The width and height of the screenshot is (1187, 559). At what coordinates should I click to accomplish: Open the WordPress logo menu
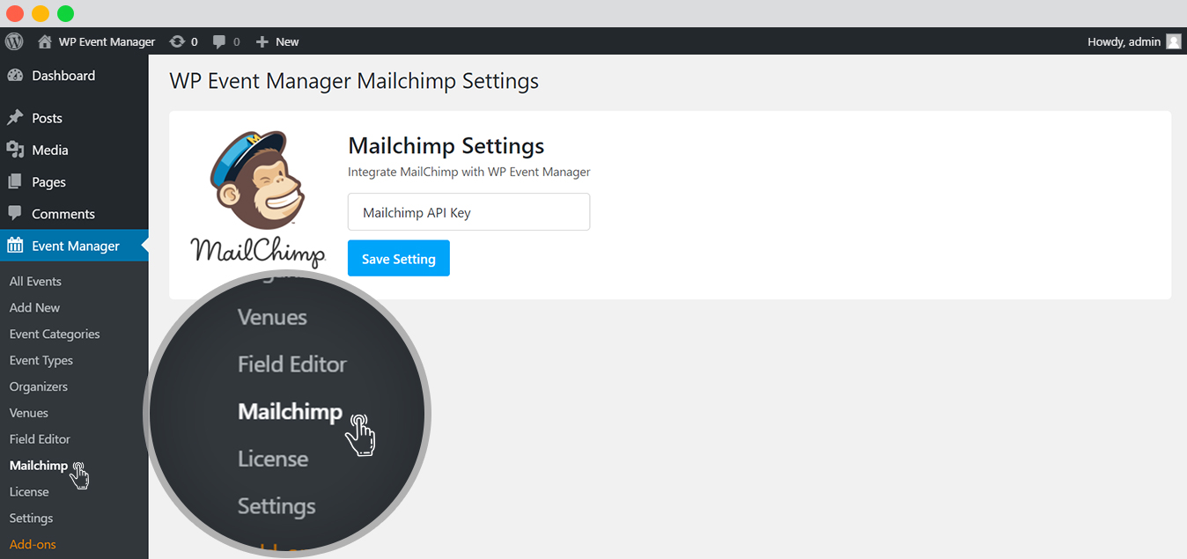(x=14, y=41)
